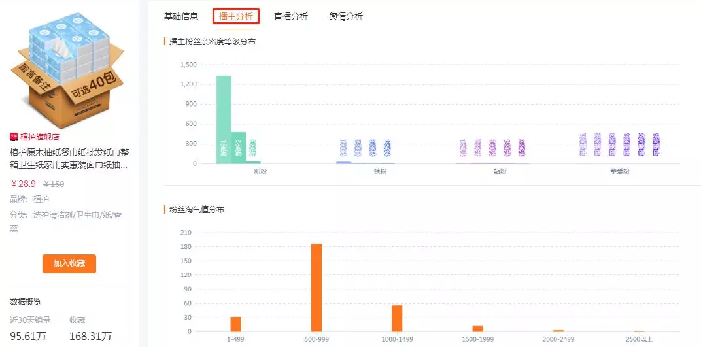Click the 加入收藏 button
Screen dimensions: 701x347
point(69,263)
